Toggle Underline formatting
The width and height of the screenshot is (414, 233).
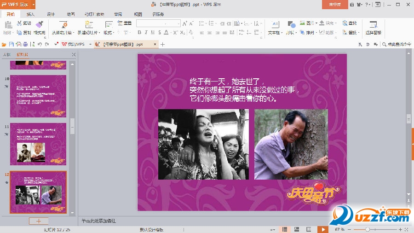point(153,33)
